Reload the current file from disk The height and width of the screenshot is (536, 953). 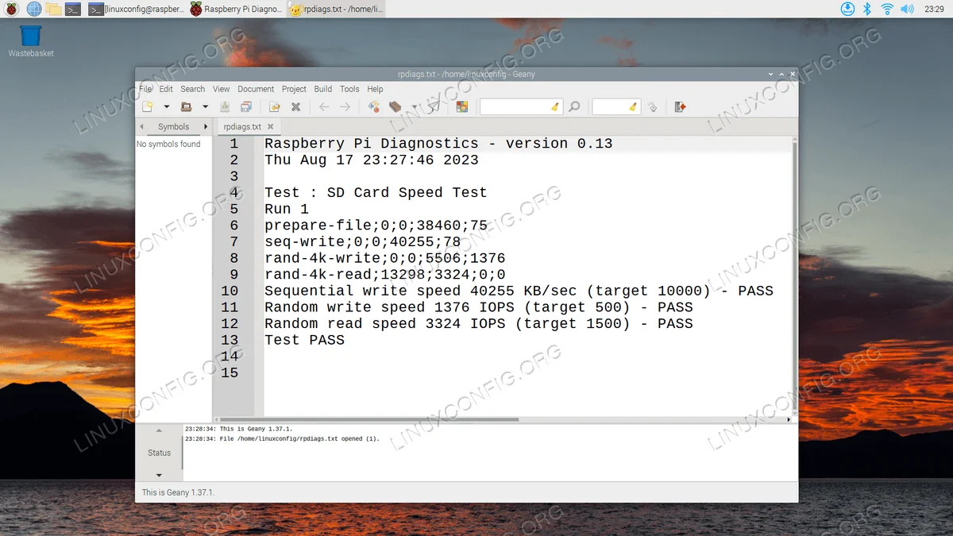(x=275, y=106)
